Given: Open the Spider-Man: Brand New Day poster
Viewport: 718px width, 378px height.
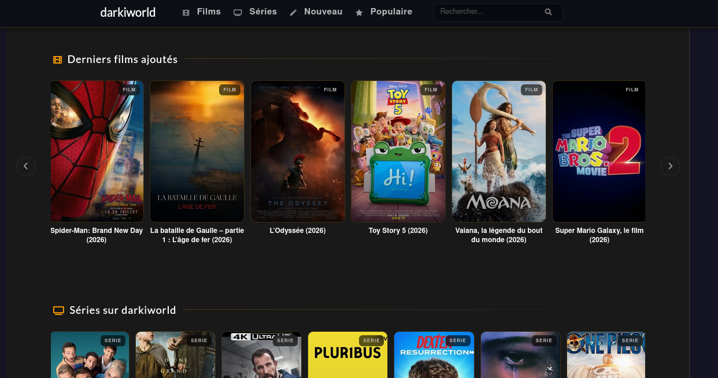Looking at the screenshot, I should point(97,151).
